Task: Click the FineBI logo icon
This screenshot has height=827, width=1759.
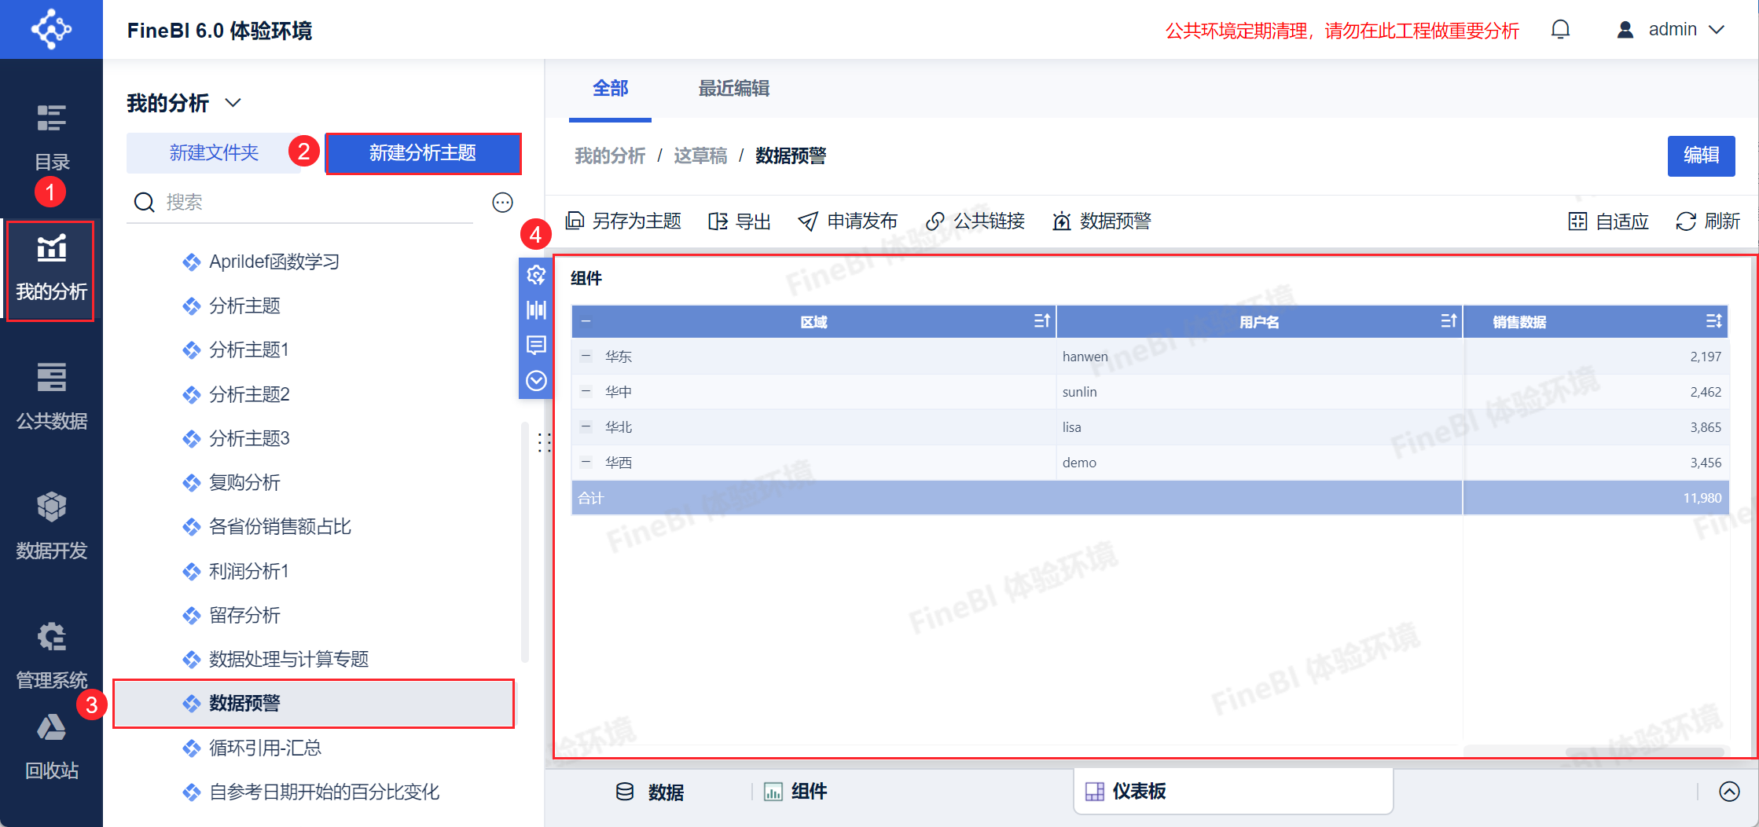Action: click(51, 29)
